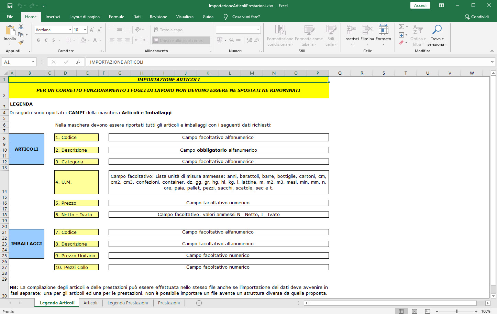Click the zoom slider in status bar
Screen dimensions: 497x314
[x=456, y=311]
